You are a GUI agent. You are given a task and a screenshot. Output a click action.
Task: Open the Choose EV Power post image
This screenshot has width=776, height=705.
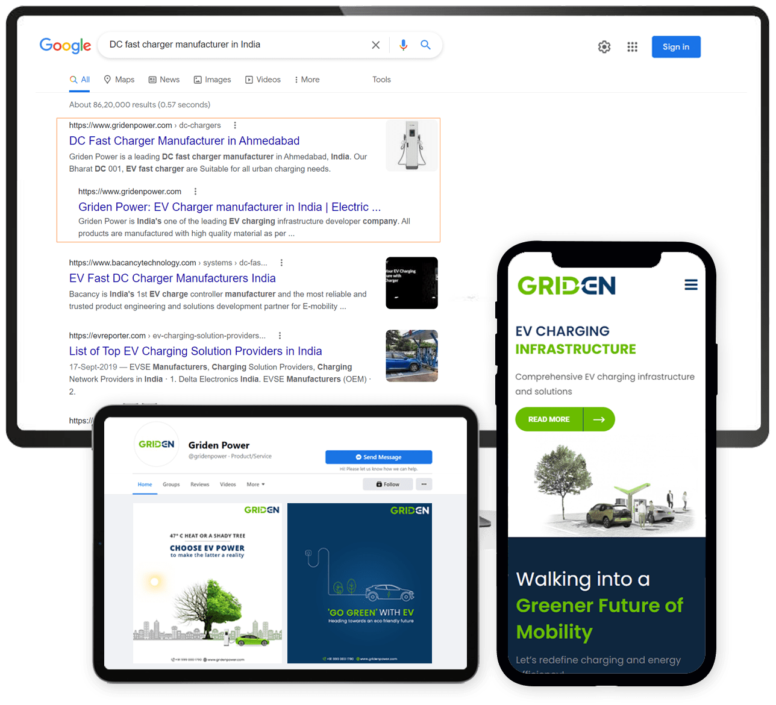[x=207, y=583]
